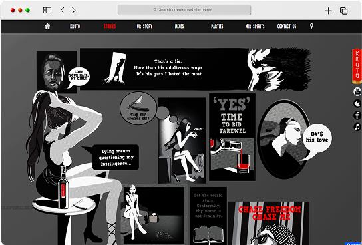Open the CONTACT US link

click(x=287, y=26)
